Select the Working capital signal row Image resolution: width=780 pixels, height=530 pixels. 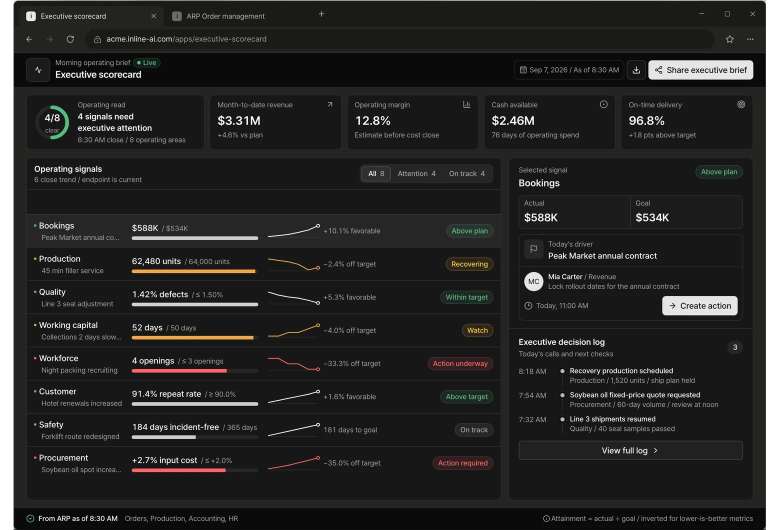pyautogui.click(x=263, y=330)
